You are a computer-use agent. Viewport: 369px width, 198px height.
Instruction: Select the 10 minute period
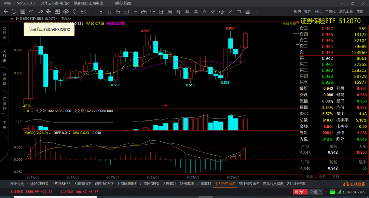click(x=109, y=12)
